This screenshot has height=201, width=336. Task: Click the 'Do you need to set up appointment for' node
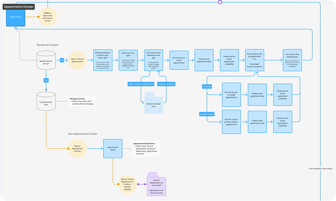point(255,60)
